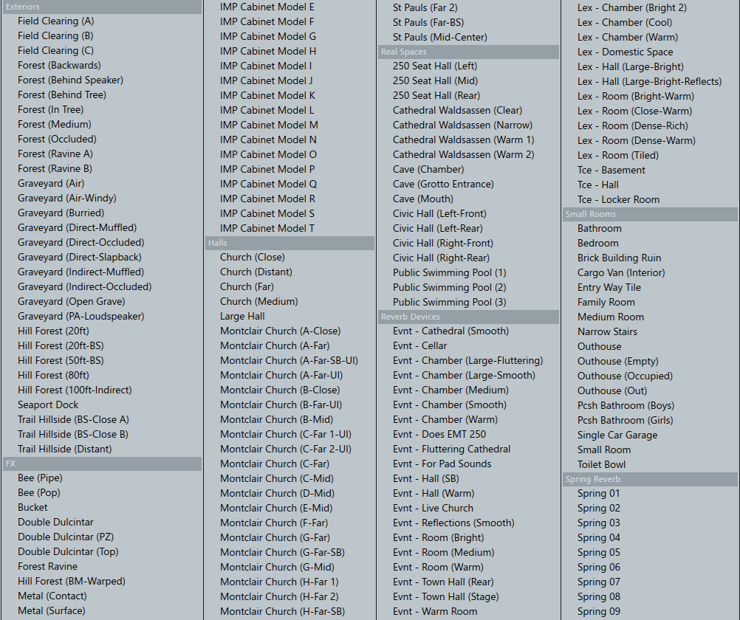This screenshot has height=620, width=740.
Task: Choose Tce - Locker Room preset
Action: tap(618, 199)
